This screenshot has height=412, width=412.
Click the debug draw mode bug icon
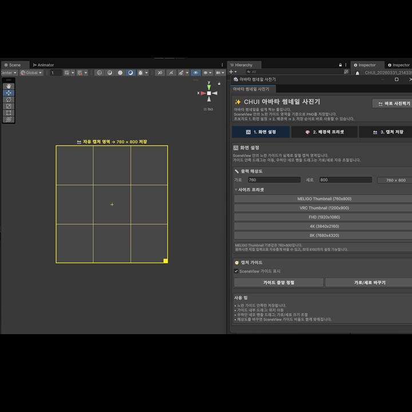pos(140,73)
